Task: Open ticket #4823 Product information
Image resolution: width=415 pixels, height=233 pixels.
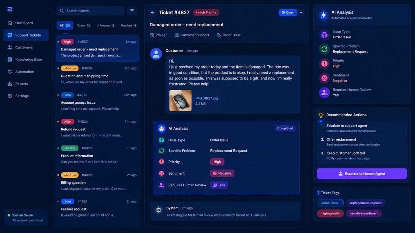Action: [98, 155]
